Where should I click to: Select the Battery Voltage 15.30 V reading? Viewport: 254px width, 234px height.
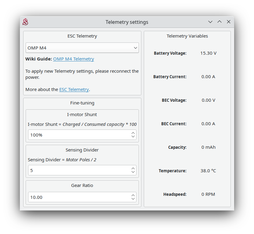tap(208, 53)
